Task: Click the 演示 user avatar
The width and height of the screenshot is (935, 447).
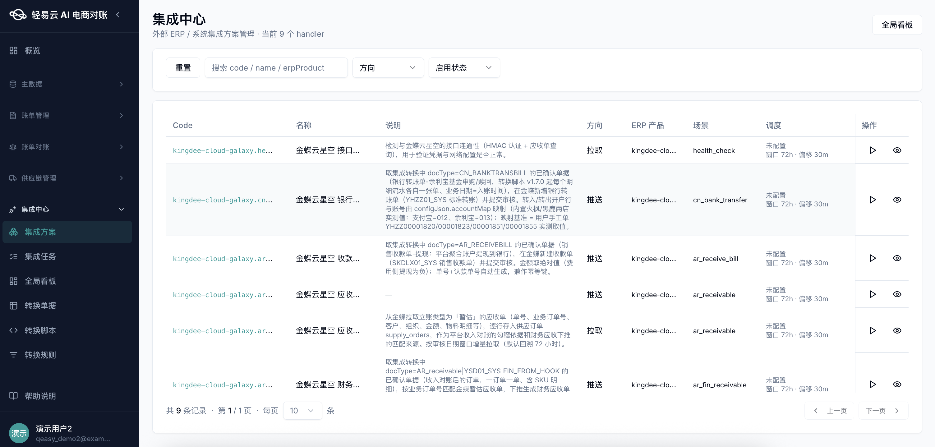Action: click(19, 433)
